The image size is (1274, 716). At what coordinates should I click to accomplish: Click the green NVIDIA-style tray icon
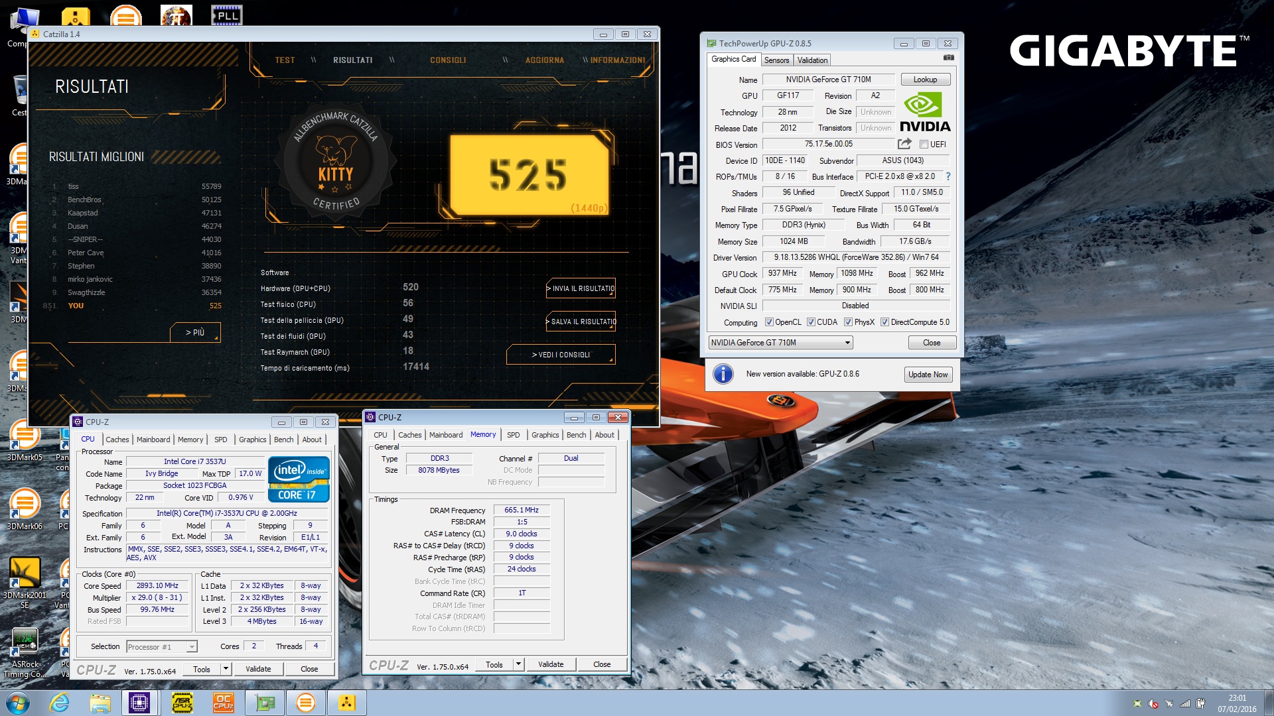pyautogui.click(x=1137, y=703)
